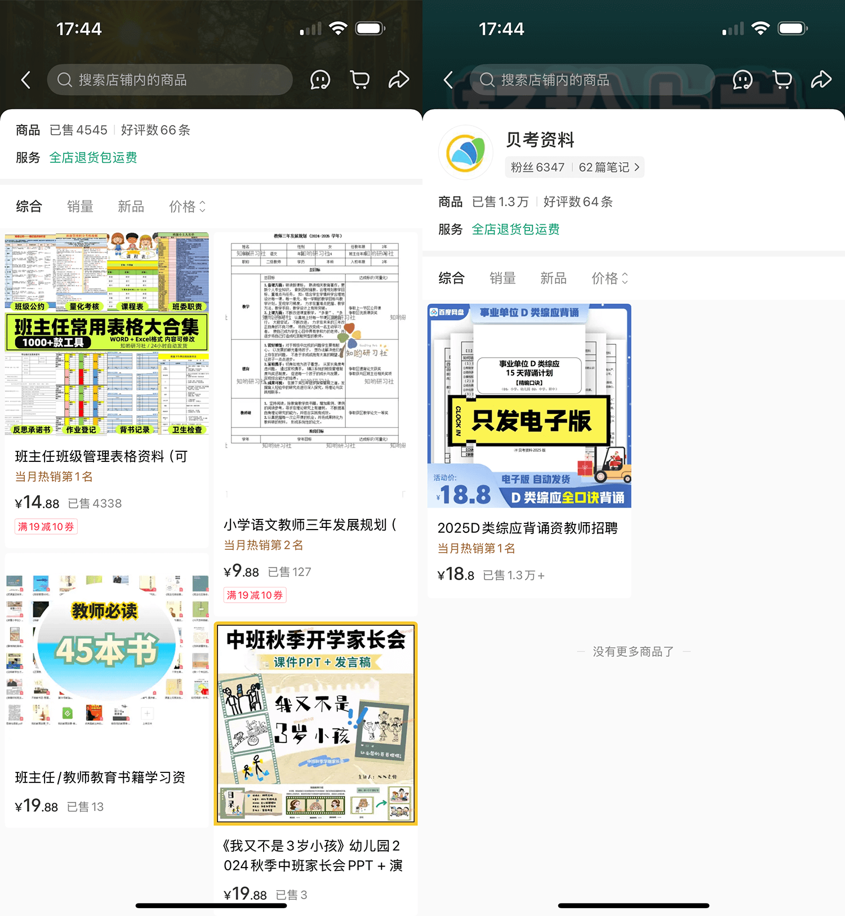Toggle 价格 sort order in 贝考资料 screen
845x916 pixels.
(x=610, y=278)
